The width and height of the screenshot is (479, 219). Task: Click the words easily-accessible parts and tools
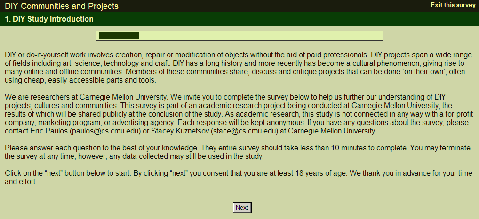click(x=101, y=80)
